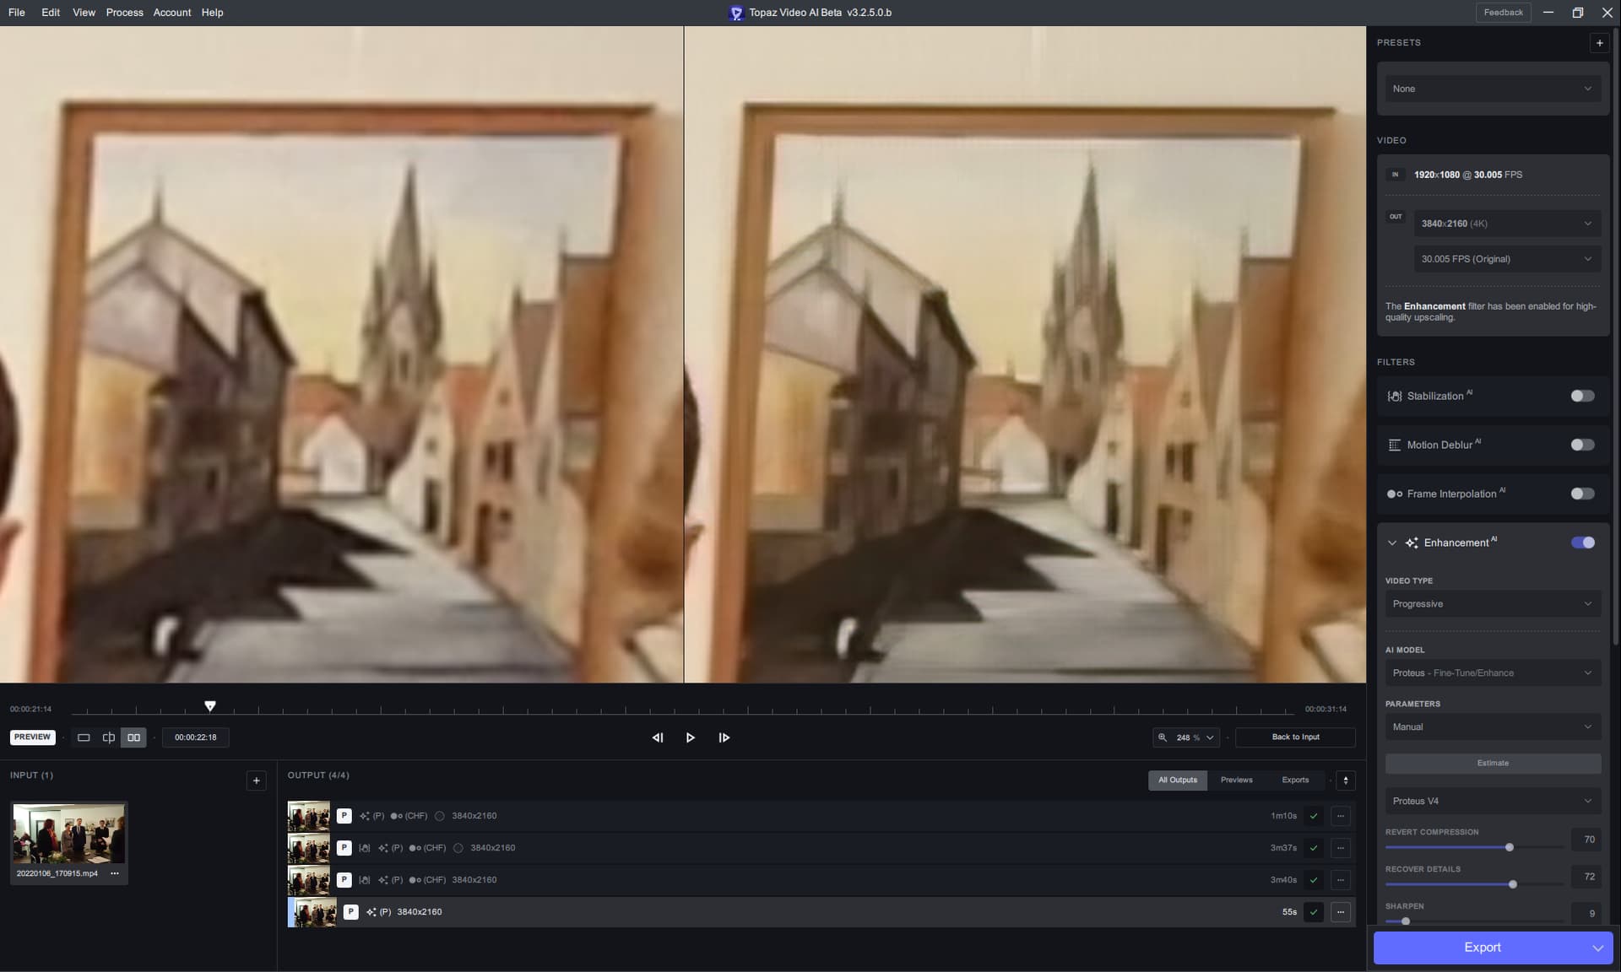Step back one frame
The width and height of the screenshot is (1621, 972).
tap(658, 737)
